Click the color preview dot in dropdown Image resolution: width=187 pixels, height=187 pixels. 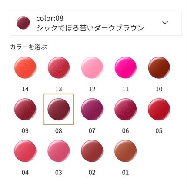click(23, 23)
